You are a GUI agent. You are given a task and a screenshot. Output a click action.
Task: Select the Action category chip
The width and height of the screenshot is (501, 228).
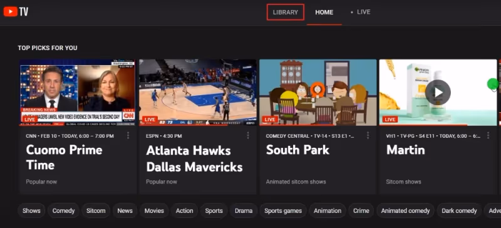184,210
